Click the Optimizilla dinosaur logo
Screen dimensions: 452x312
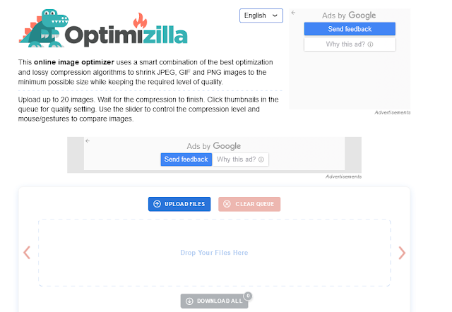pyautogui.click(x=103, y=29)
